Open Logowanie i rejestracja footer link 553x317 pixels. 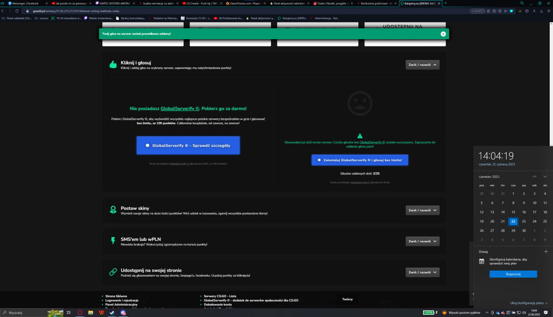click(122, 300)
